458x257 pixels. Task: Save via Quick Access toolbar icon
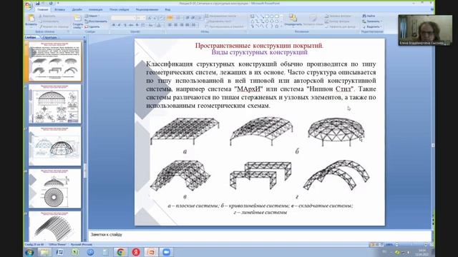38,4
